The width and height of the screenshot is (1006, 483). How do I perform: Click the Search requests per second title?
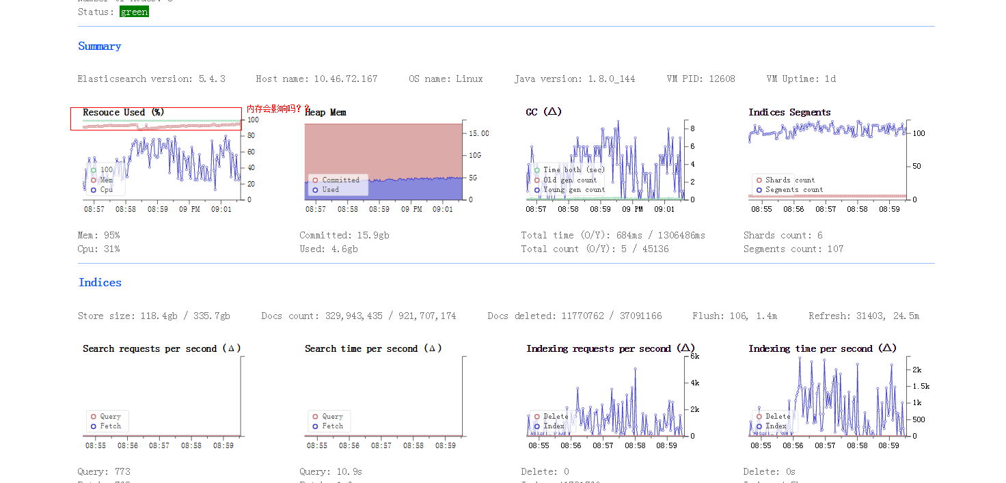[162, 349]
